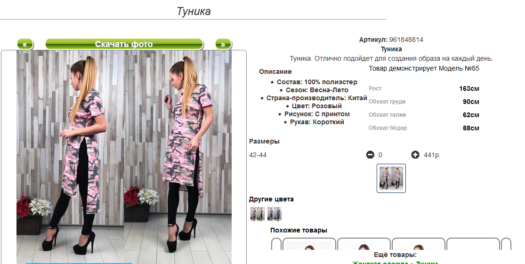Open second similar product card

pyautogui.click(x=364, y=244)
